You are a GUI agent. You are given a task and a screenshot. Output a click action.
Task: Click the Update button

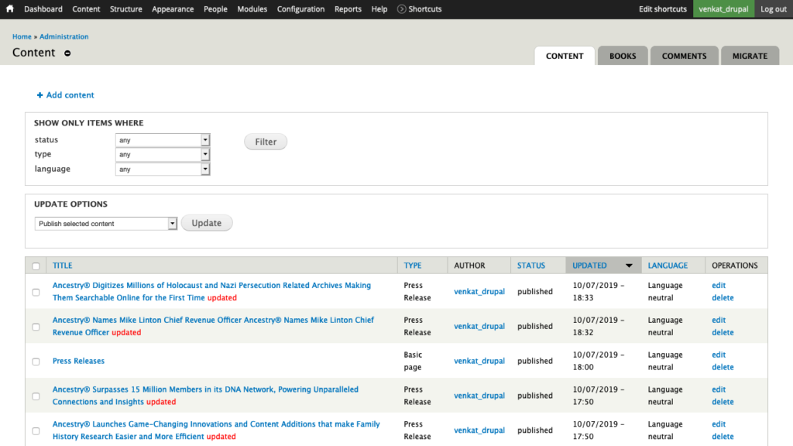(x=206, y=223)
